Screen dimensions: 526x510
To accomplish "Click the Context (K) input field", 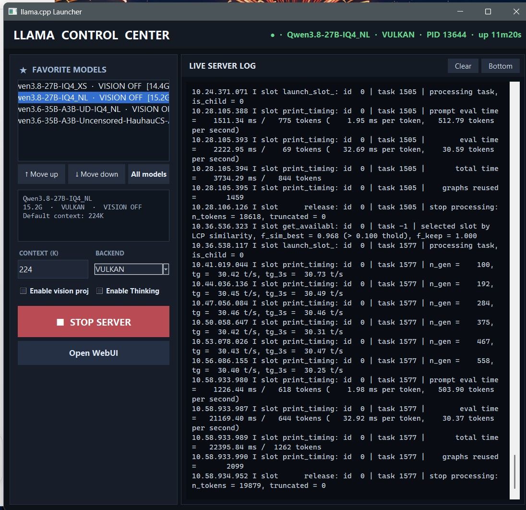I will [53, 269].
